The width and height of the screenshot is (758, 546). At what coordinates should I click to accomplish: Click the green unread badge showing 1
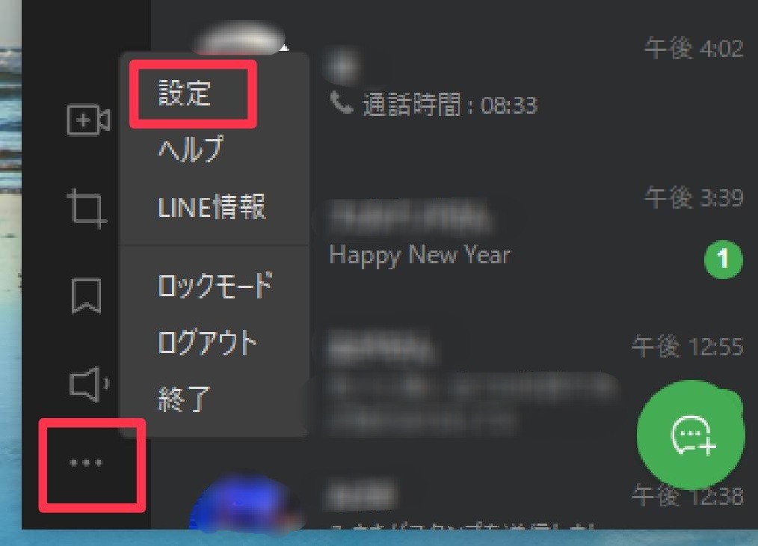[x=723, y=260]
